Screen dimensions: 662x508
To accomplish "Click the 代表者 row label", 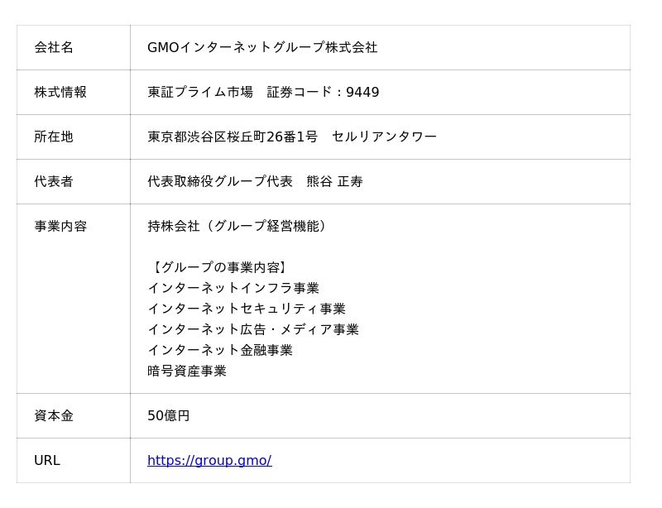I will coord(54,182).
